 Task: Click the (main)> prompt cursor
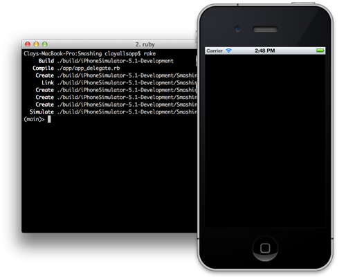pos(49,119)
